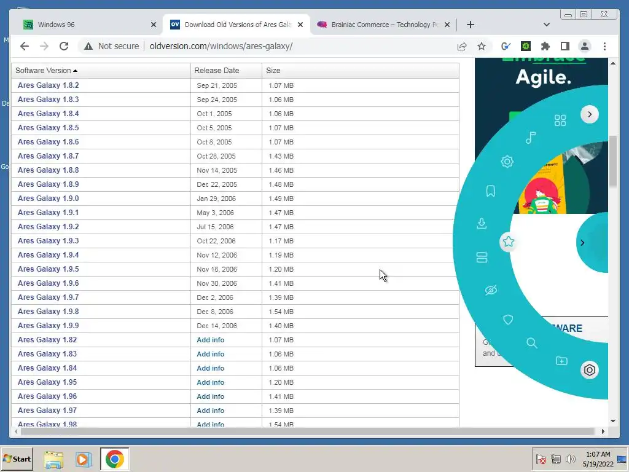Open the Extensions puzzle piece menu
The height and width of the screenshot is (472, 629).
coord(545,46)
